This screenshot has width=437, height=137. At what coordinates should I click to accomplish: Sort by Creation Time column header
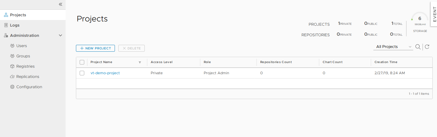(x=386, y=62)
